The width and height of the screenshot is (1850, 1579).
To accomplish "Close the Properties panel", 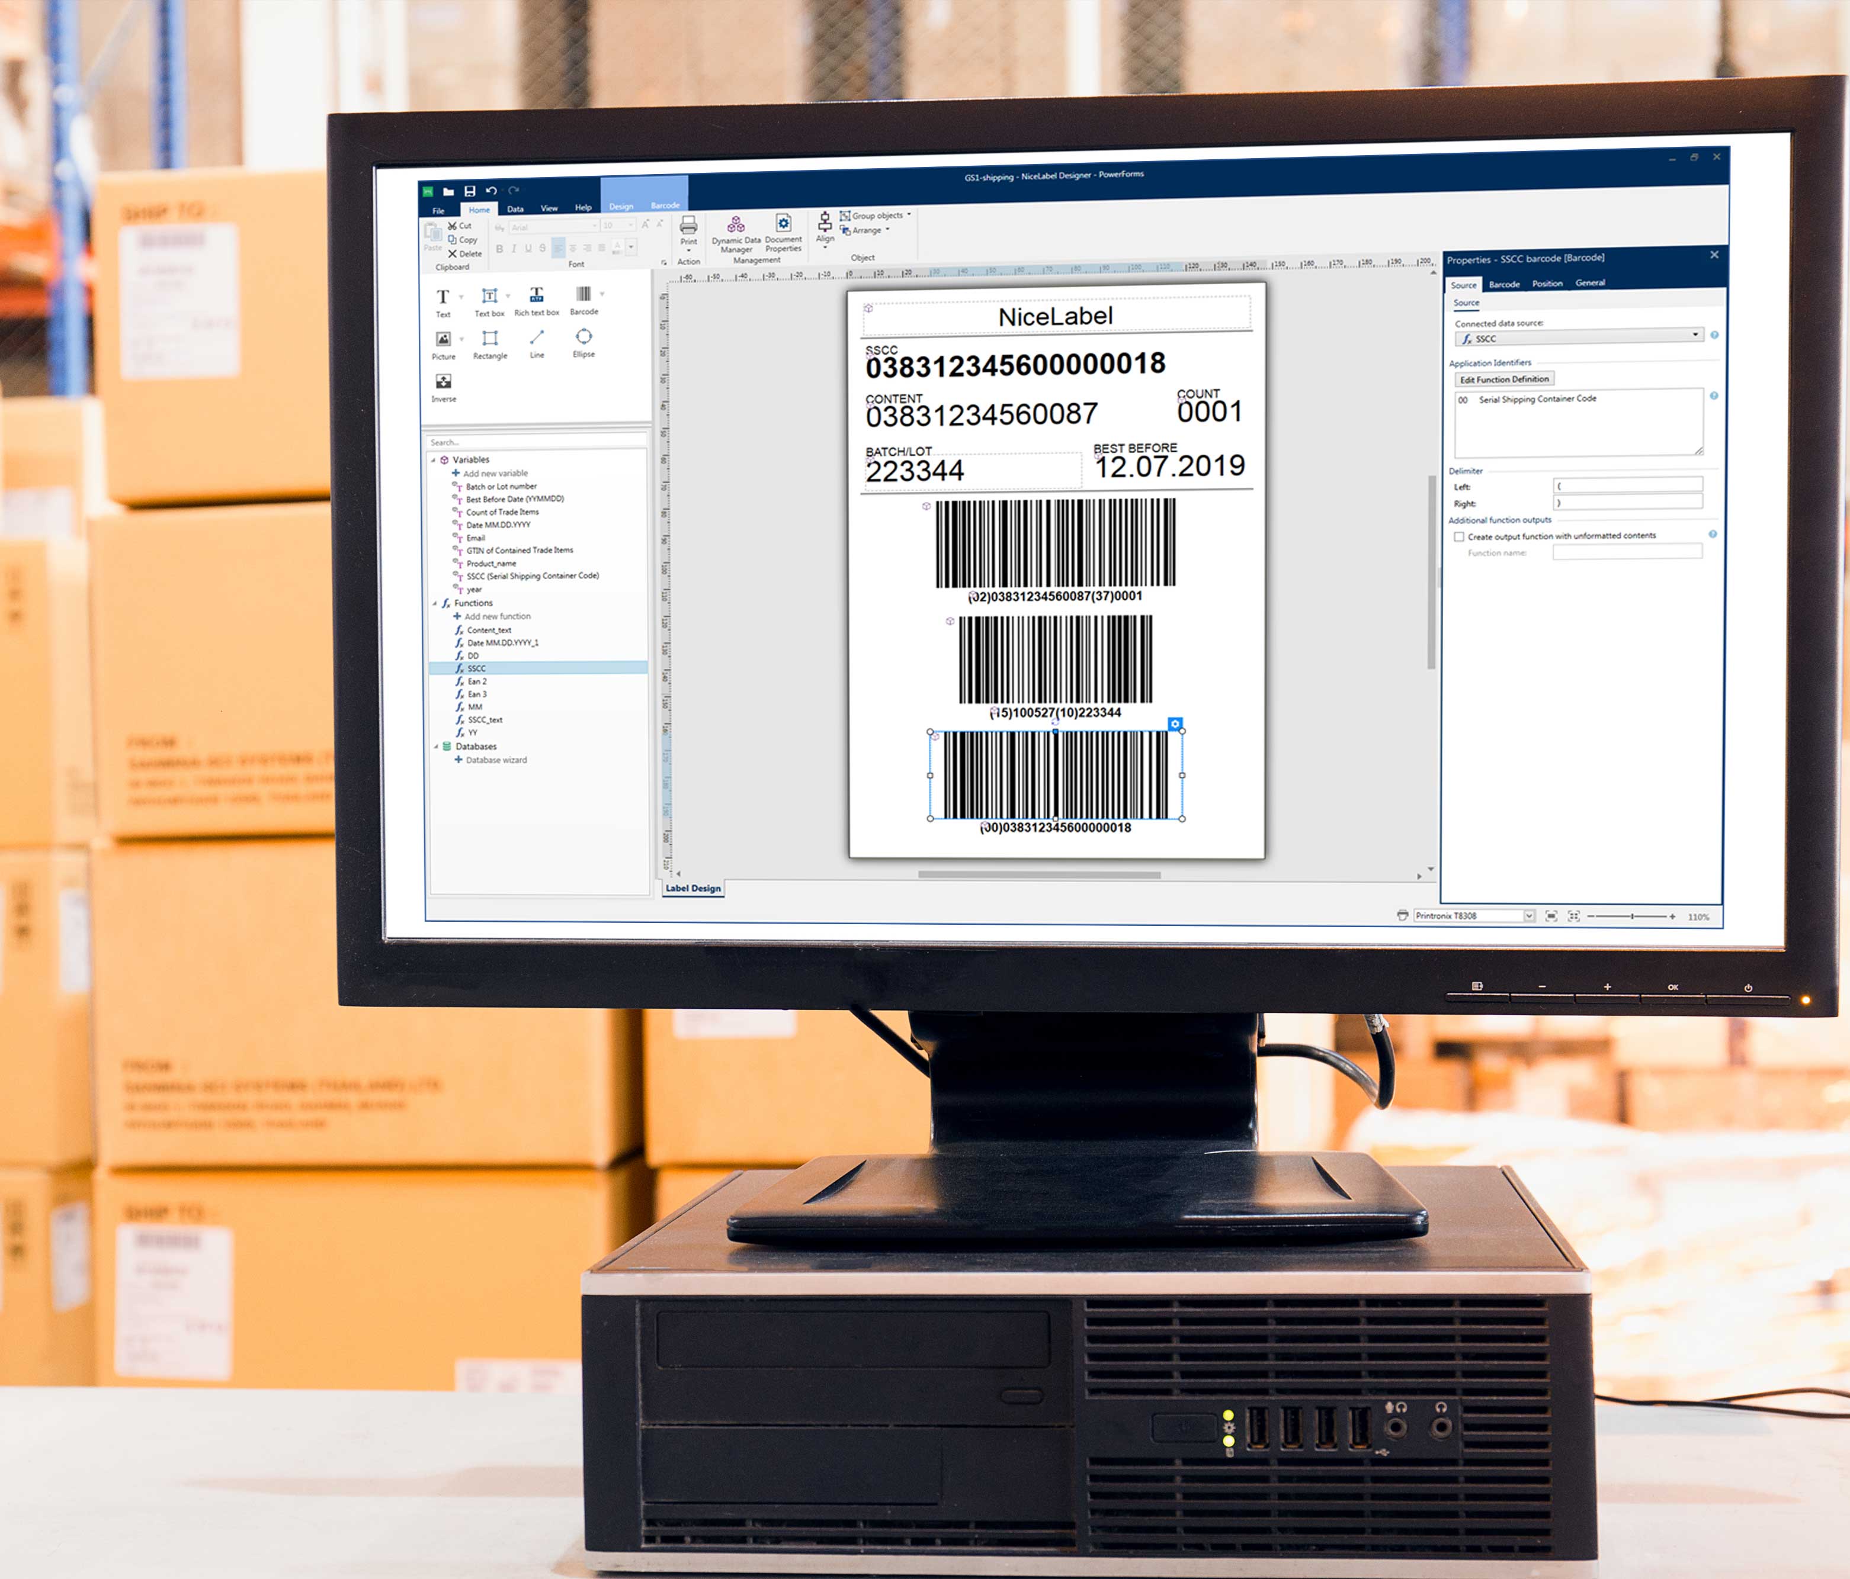I will coord(1714,255).
